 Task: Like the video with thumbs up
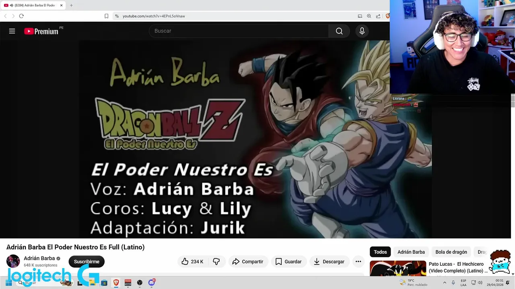pos(192,262)
